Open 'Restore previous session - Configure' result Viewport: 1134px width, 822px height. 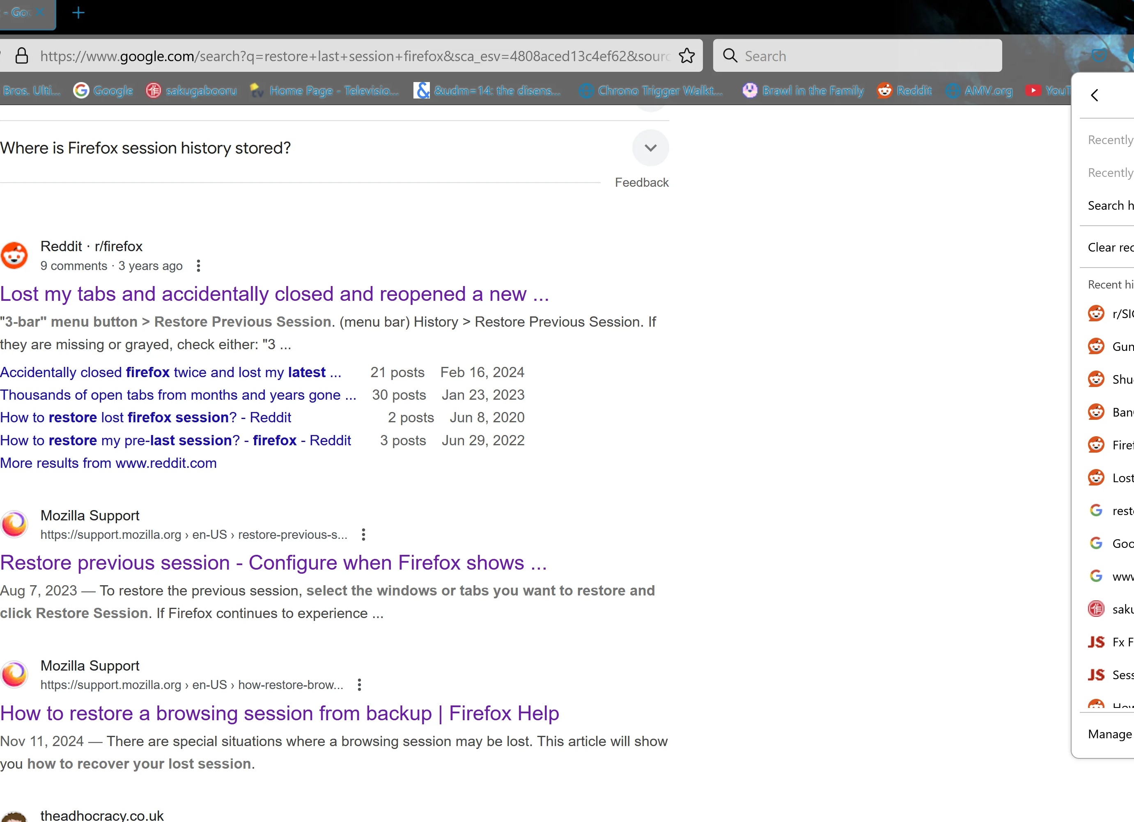[273, 563]
